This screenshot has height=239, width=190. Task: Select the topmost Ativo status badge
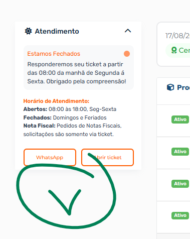[180, 119]
